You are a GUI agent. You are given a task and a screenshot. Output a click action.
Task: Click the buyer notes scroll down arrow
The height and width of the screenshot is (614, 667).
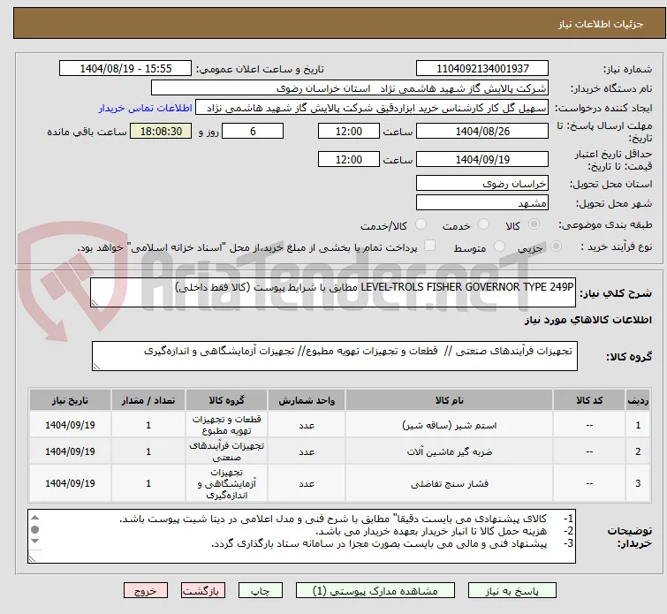pyautogui.click(x=34, y=542)
